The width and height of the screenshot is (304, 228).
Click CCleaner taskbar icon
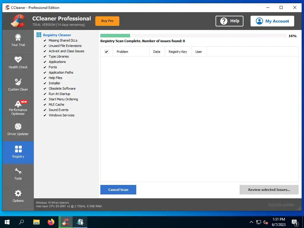[66, 222]
